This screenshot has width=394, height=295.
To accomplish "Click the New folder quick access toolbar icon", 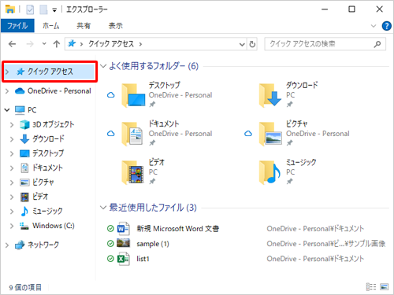I will (x=43, y=9).
